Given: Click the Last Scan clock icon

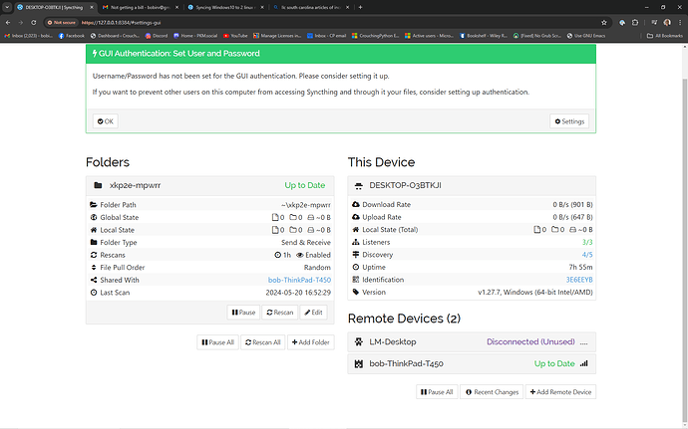Looking at the screenshot, I should point(94,293).
